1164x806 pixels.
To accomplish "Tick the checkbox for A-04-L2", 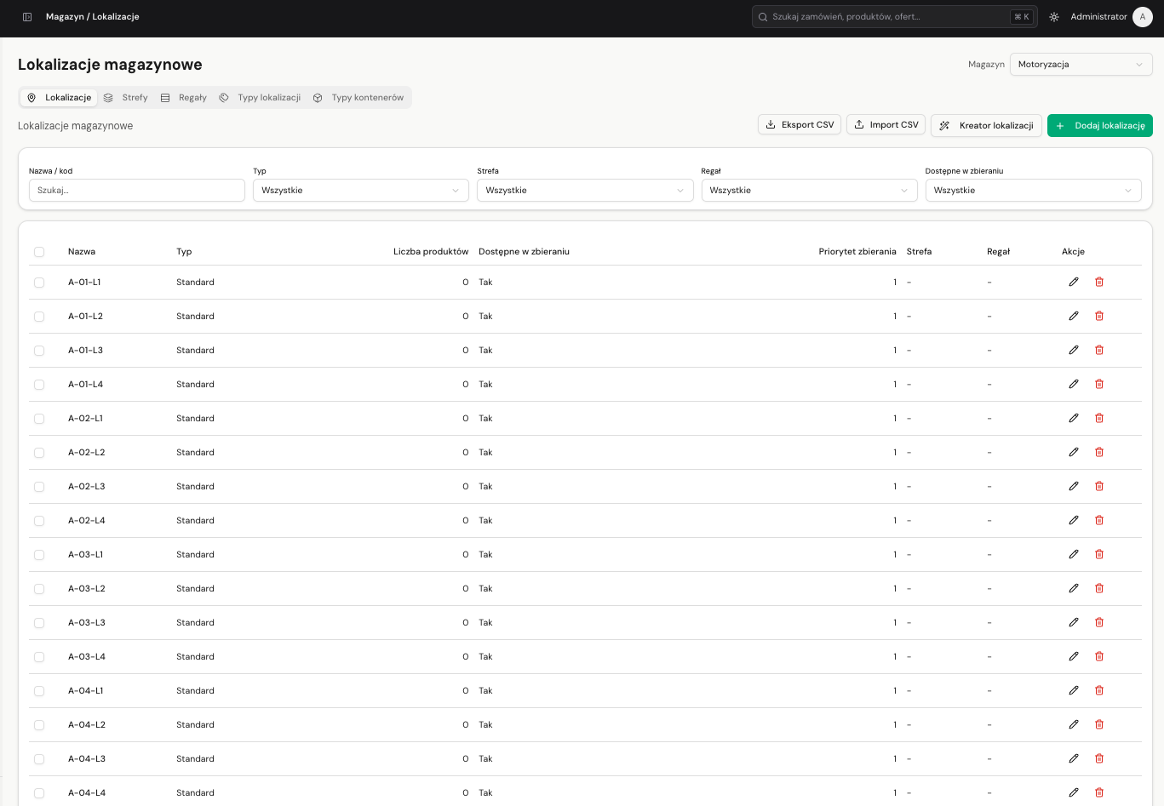I will (x=39, y=725).
